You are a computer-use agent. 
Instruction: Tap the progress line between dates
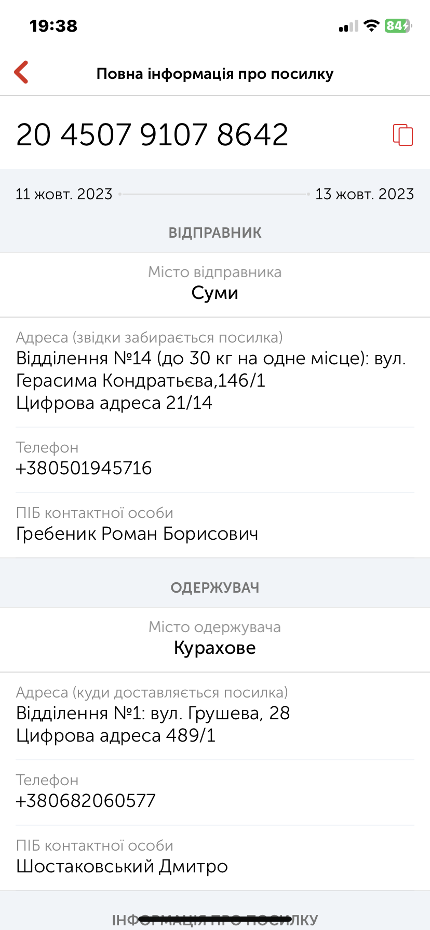[214, 194]
